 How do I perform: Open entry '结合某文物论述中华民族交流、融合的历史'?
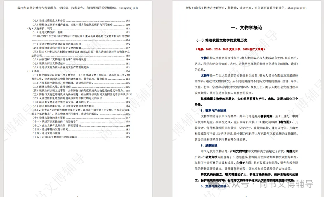[81, 102]
